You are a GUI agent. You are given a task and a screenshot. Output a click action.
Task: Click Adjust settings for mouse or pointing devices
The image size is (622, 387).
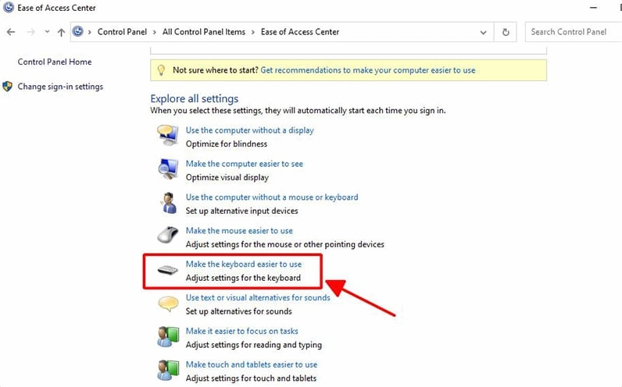point(284,244)
